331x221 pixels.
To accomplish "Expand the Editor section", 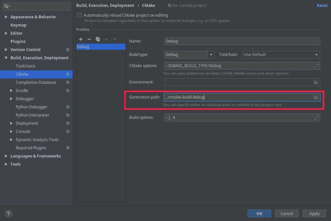I will click(6, 33).
